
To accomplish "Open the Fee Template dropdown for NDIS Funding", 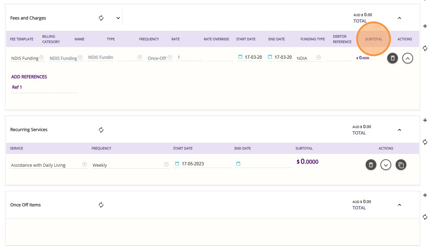I will click(41, 57).
